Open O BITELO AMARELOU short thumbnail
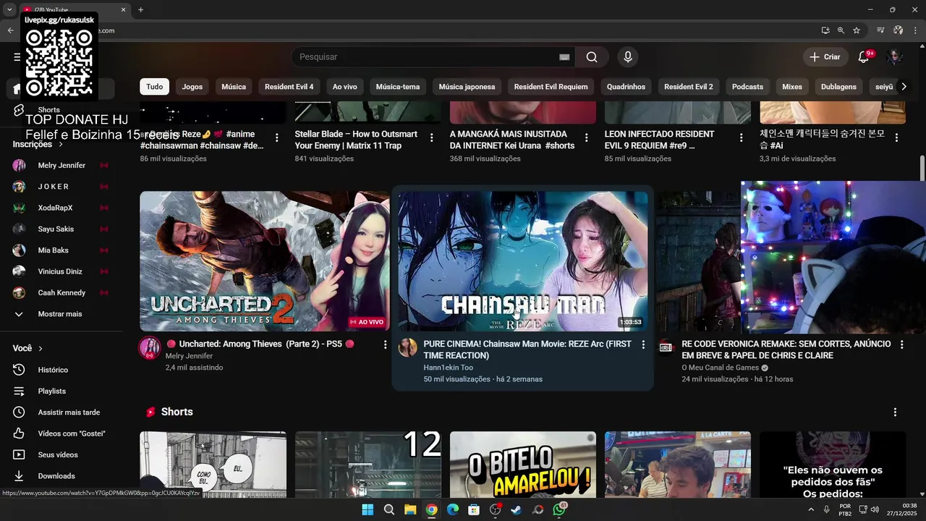926x521 pixels. (x=523, y=465)
